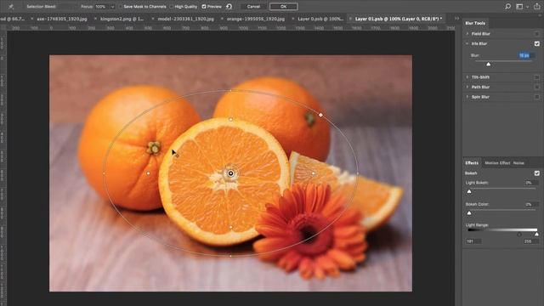
Task: Click the Light Range 191 field
Action: [x=473, y=241]
